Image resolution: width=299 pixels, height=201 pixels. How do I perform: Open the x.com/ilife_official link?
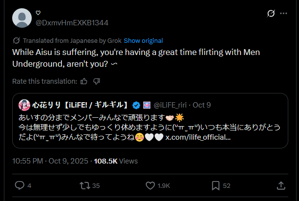click(199, 138)
